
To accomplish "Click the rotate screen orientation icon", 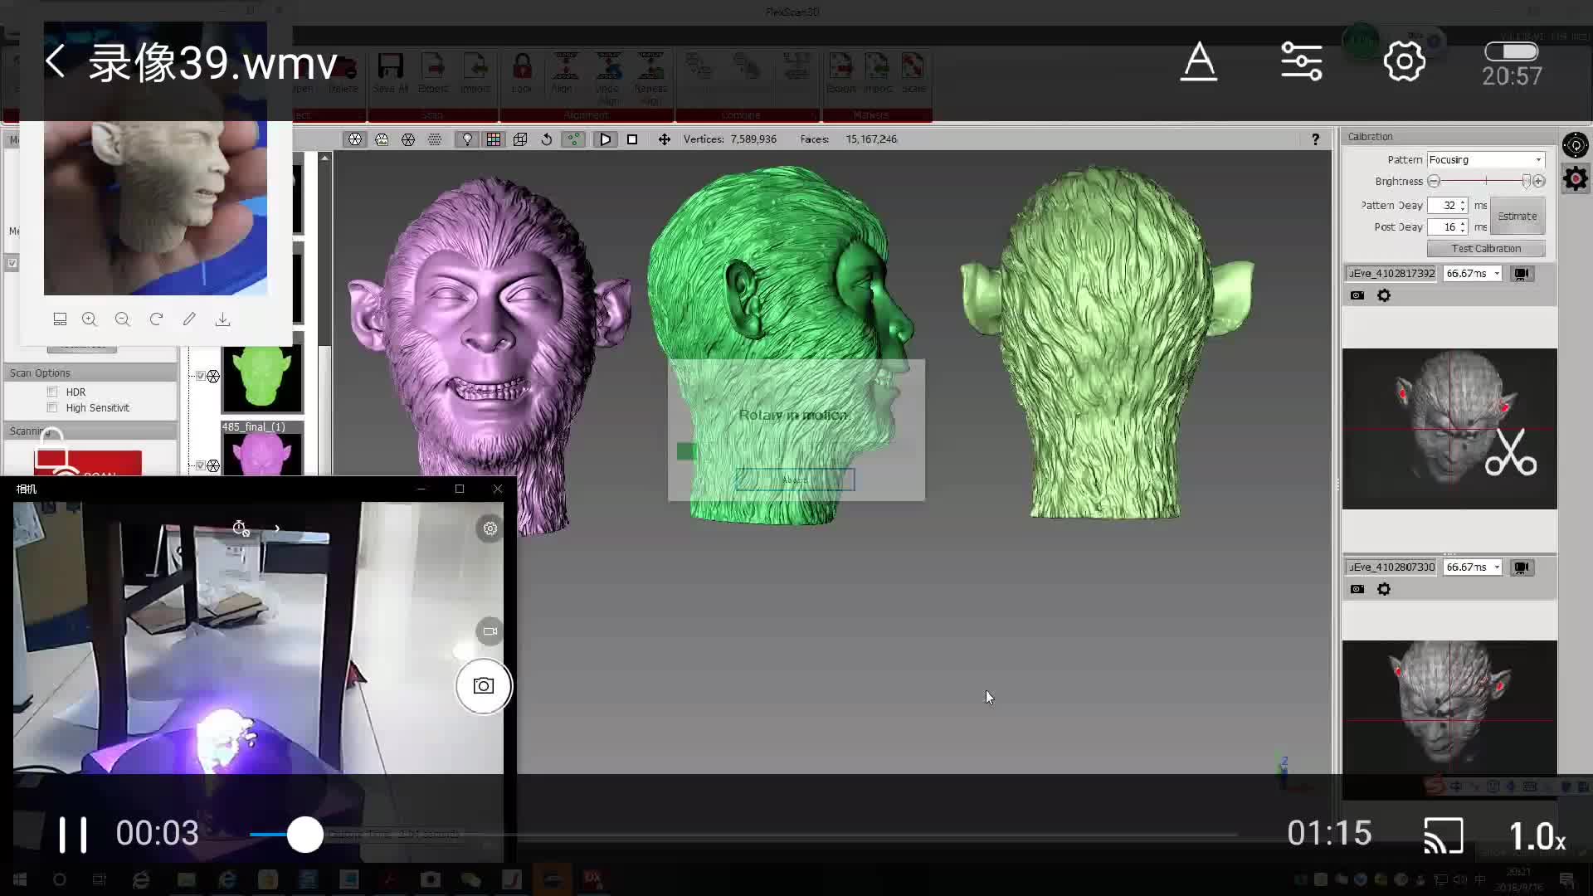I will (x=1575, y=145).
